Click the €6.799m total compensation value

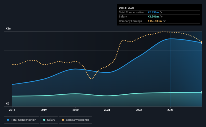(x=153, y=12)
